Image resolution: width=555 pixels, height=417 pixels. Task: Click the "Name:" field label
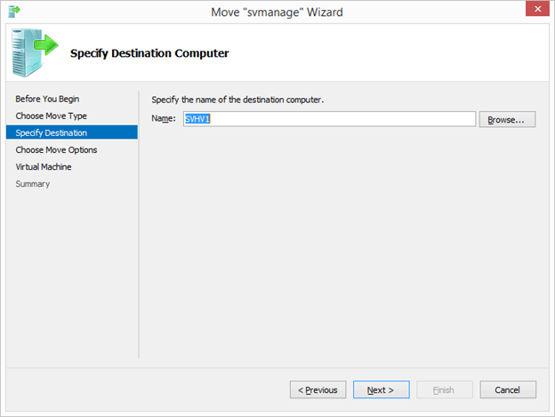(x=164, y=119)
